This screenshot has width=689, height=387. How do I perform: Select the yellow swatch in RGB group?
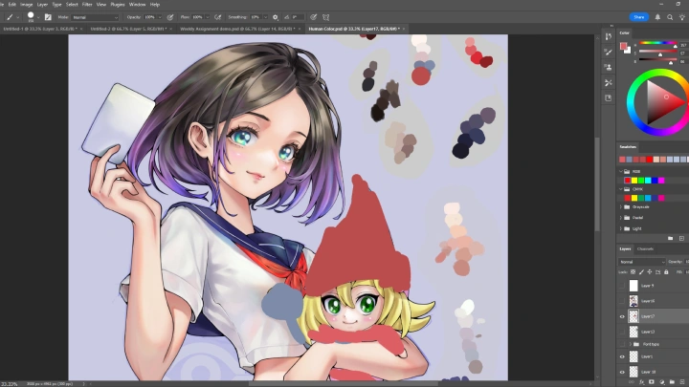(634, 181)
